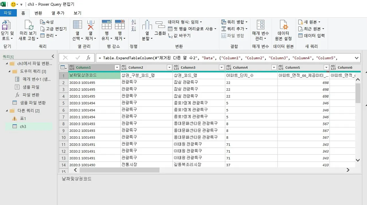The height and width of the screenshot is (205, 367).
Task: Click the vertical scrollbar thumb
Action: point(358,93)
